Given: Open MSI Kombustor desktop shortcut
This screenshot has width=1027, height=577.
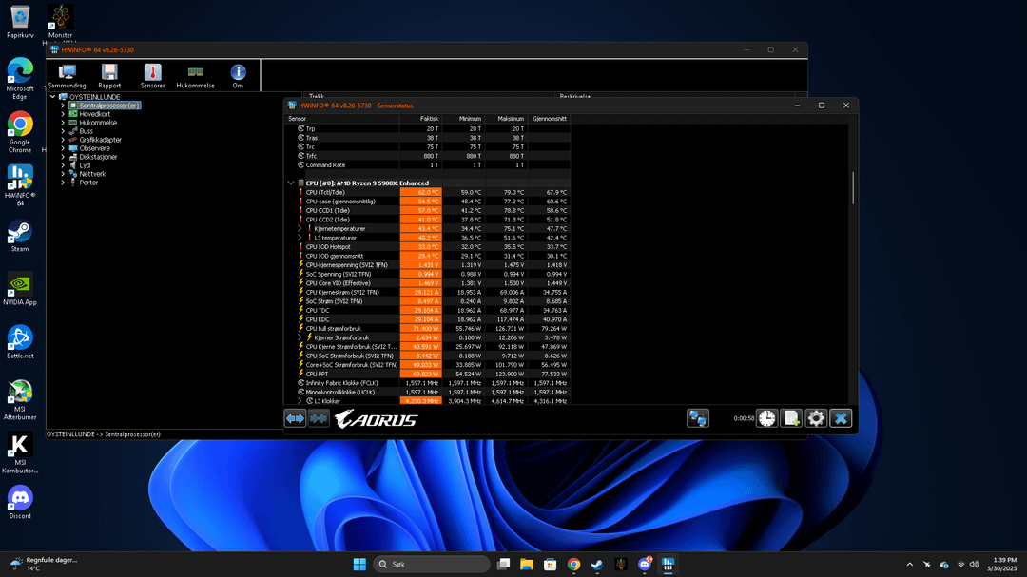Looking at the screenshot, I should point(20,453).
